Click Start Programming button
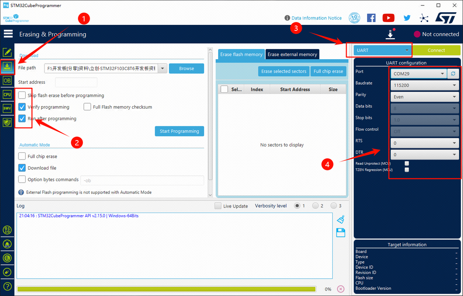Viewport: 463px width, 296px height. pyautogui.click(x=179, y=131)
